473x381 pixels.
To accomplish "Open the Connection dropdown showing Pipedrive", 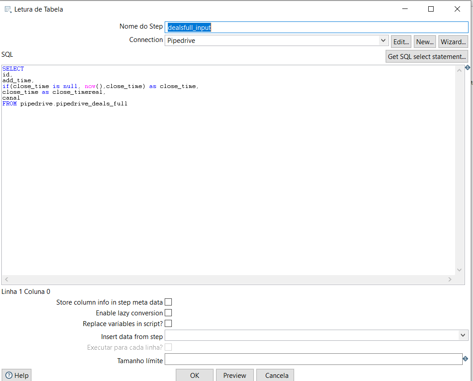I will click(x=383, y=40).
